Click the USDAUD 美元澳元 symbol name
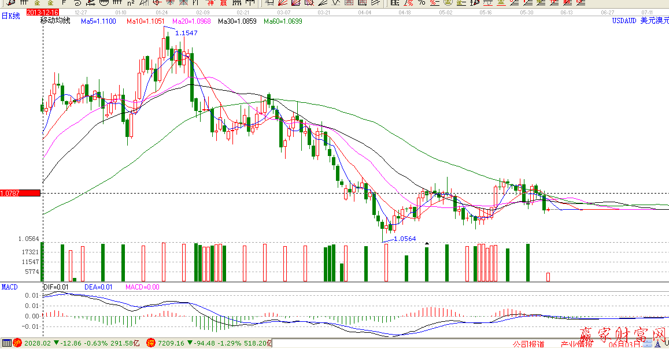Screen dimensions: 669x349 (640, 21)
